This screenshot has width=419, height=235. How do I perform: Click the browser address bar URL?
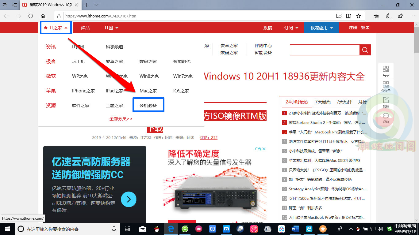click(101, 16)
